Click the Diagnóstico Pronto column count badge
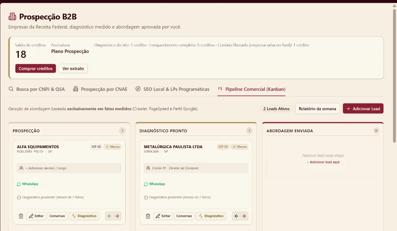Screen dimensions: 397x231 [x=249, y=131]
